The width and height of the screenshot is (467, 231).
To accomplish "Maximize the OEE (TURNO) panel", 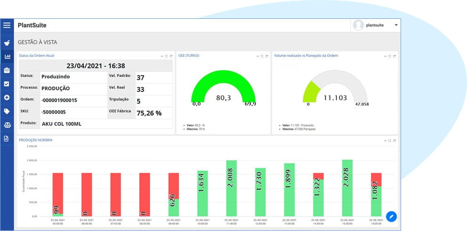I will coord(262,56).
